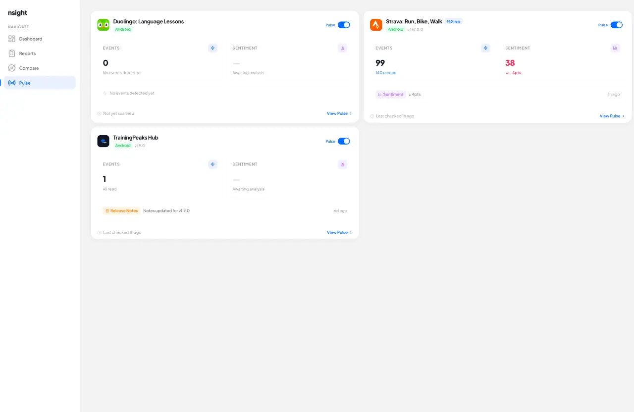Click the Sentiment tag in Strava card

[x=391, y=94]
